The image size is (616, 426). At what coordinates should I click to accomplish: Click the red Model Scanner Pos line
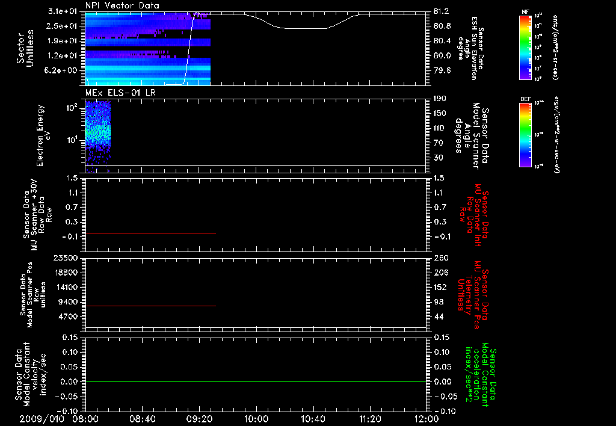point(150,306)
